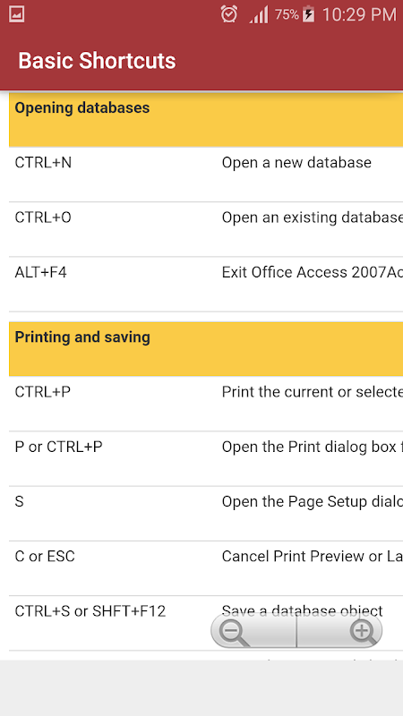Select Exit Office Access 2007 description
The width and height of the screenshot is (403, 716).
[313, 272]
